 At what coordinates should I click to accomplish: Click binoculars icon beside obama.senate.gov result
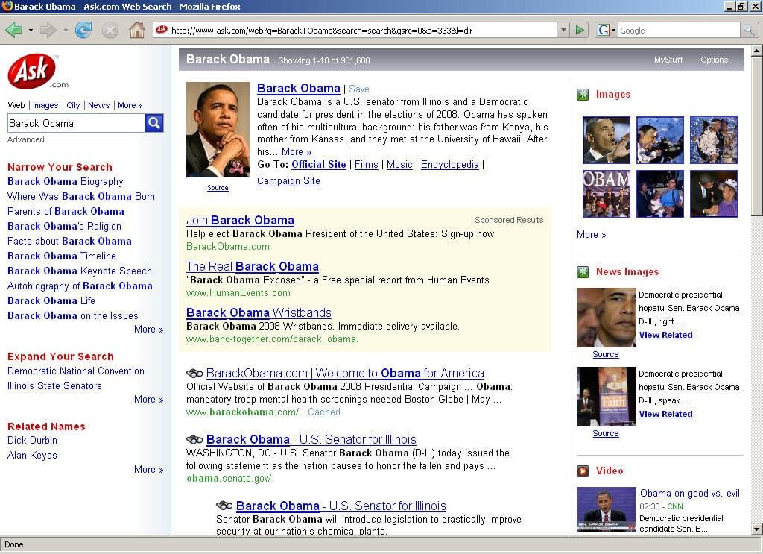tap(194, 440)
